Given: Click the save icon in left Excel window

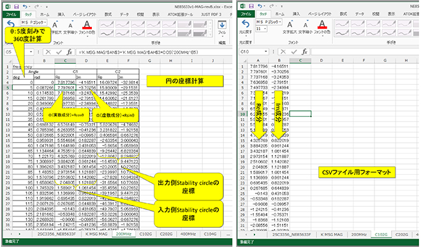Looking at the screenshot, I should 17,6.
